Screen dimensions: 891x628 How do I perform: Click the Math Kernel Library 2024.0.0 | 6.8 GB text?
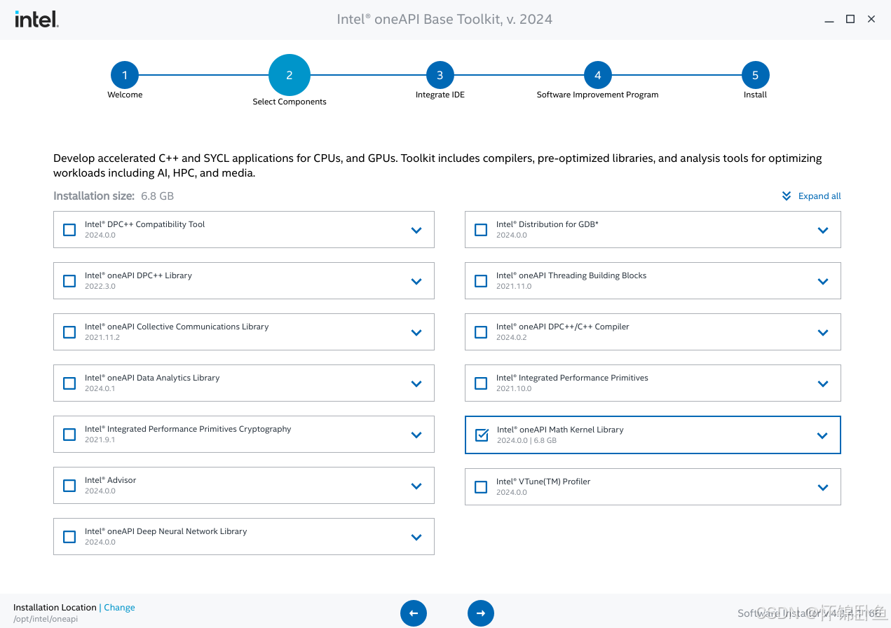pyautogui.click(x=526, y=441)
